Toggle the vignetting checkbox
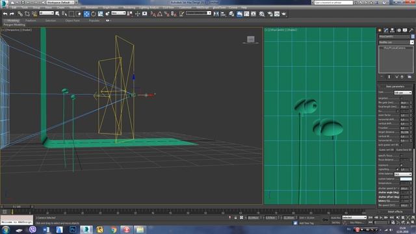The image size is (416, 234). 397,169
